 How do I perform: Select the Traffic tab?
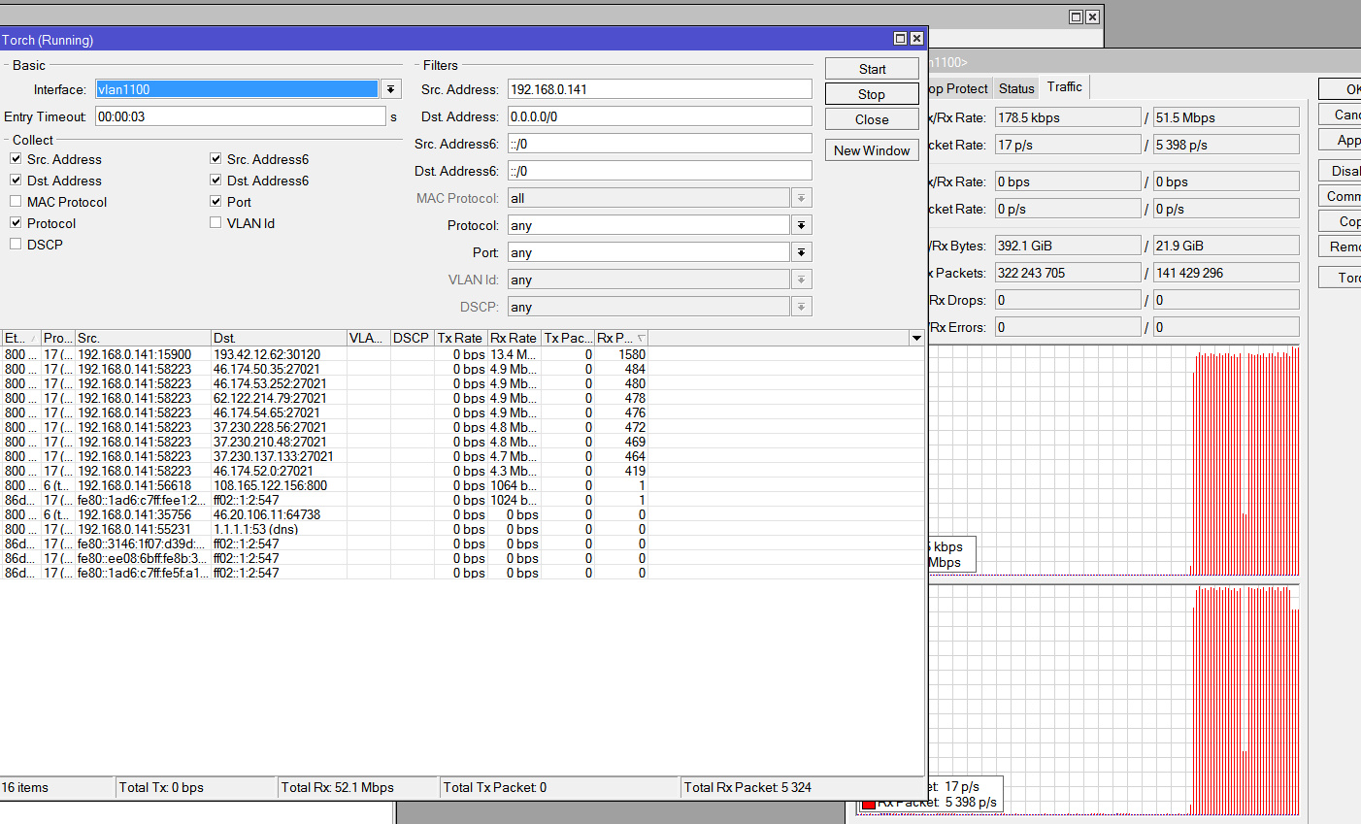1064,87
